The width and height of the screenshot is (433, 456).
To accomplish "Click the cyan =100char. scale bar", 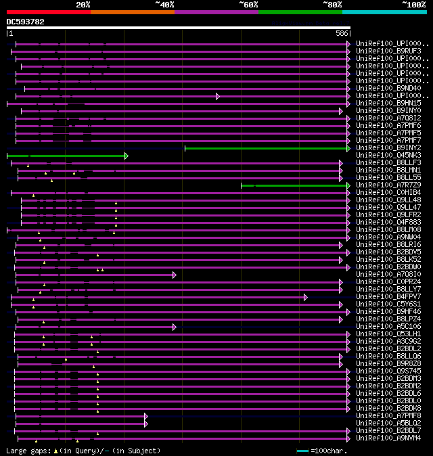I will [x=302, y=451].
